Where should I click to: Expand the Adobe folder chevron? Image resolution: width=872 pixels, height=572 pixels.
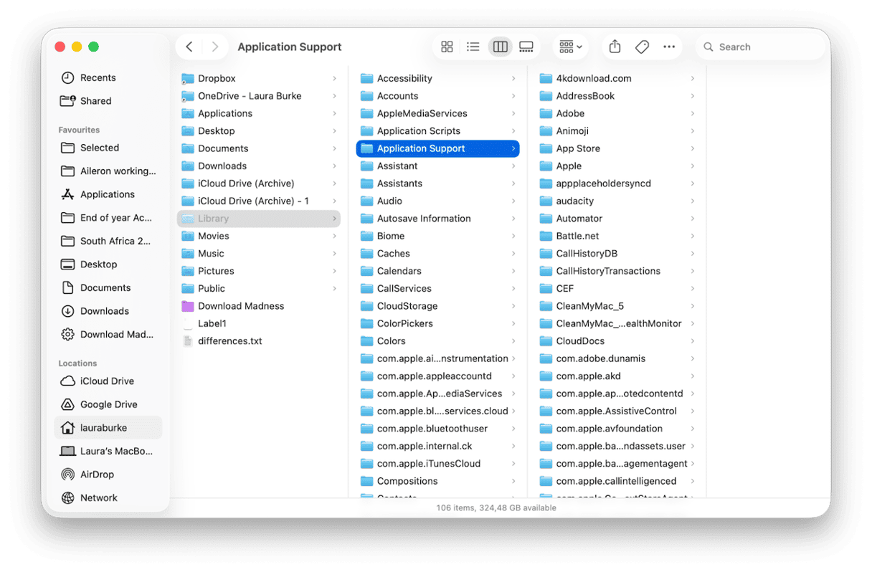pyautogui.click(x=691, y=113)
